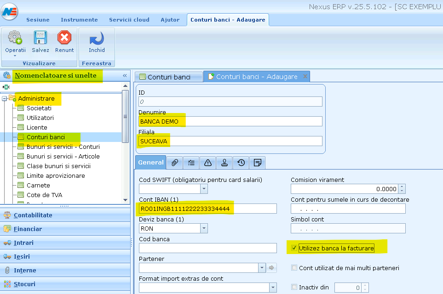Click the Nexus ERP application logo

coord(9,11)
